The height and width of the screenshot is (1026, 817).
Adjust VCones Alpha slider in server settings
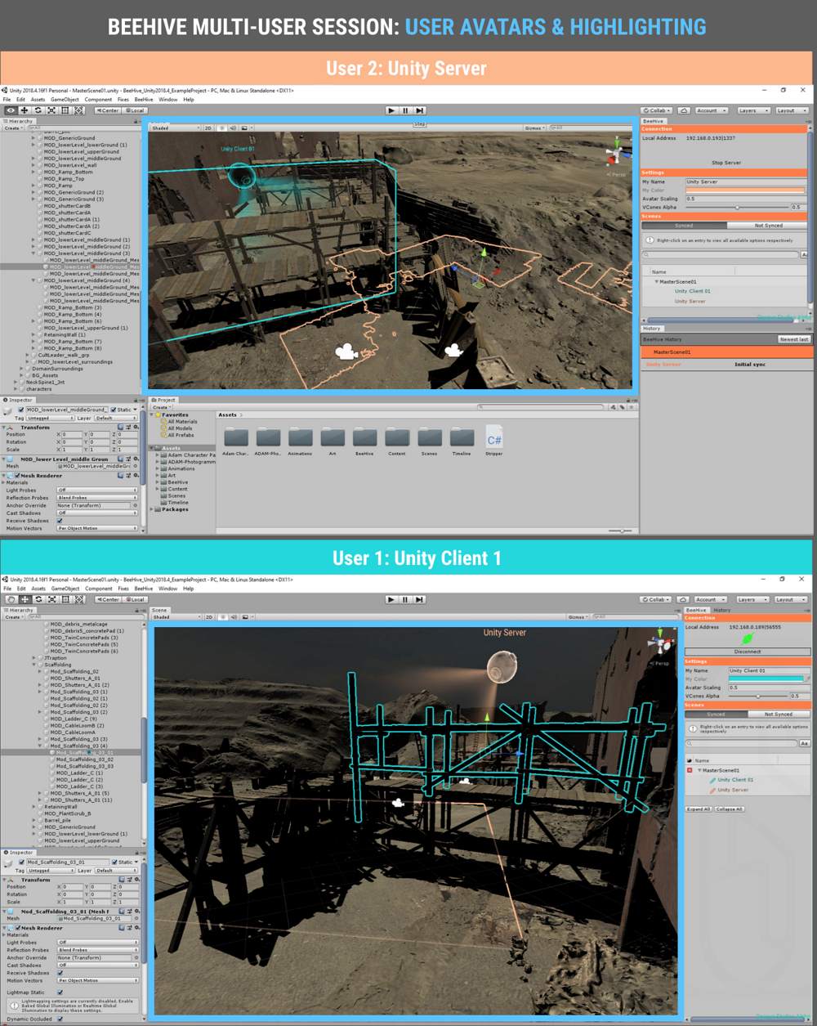737,207
